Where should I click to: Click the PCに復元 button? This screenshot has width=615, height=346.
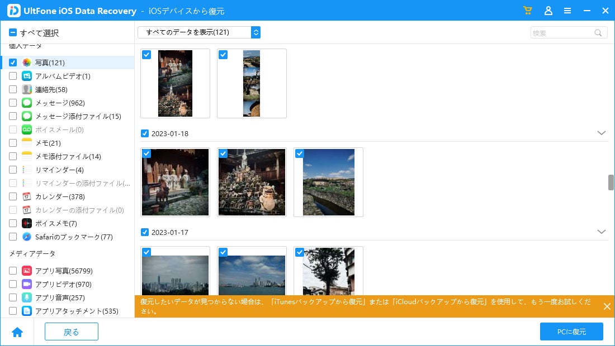pos(571,332)
